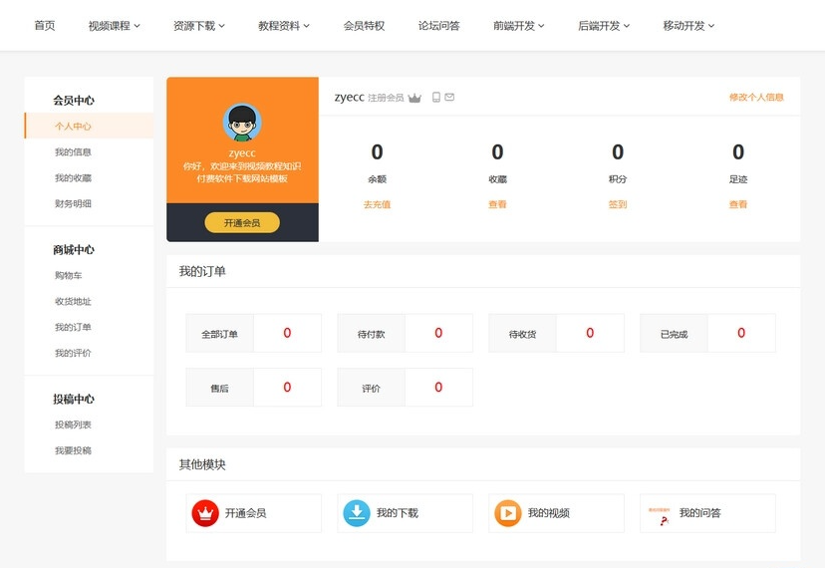825x568 pixels.
Task: Expand the 后端开发 dropdown menu
Action: [x=604, y=26]
